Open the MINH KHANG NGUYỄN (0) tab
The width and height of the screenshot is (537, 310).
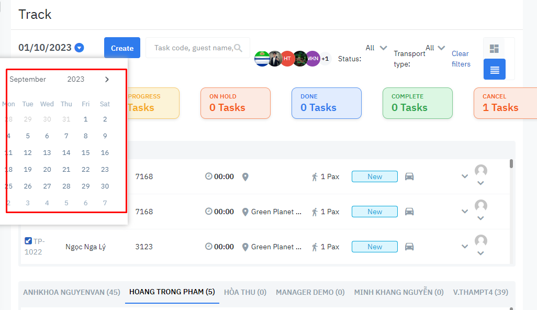[399, 292]
